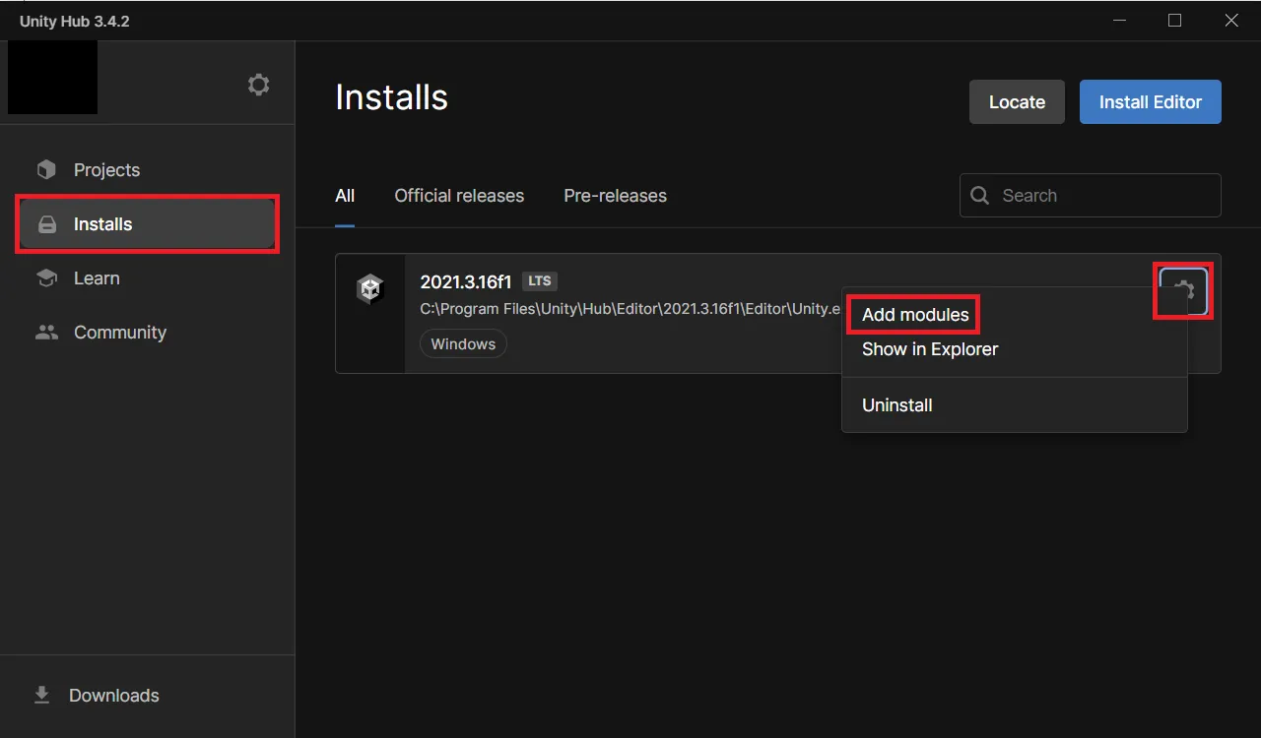Open the Learn section
Screen dimensions: 1261x738
point(96,278)
